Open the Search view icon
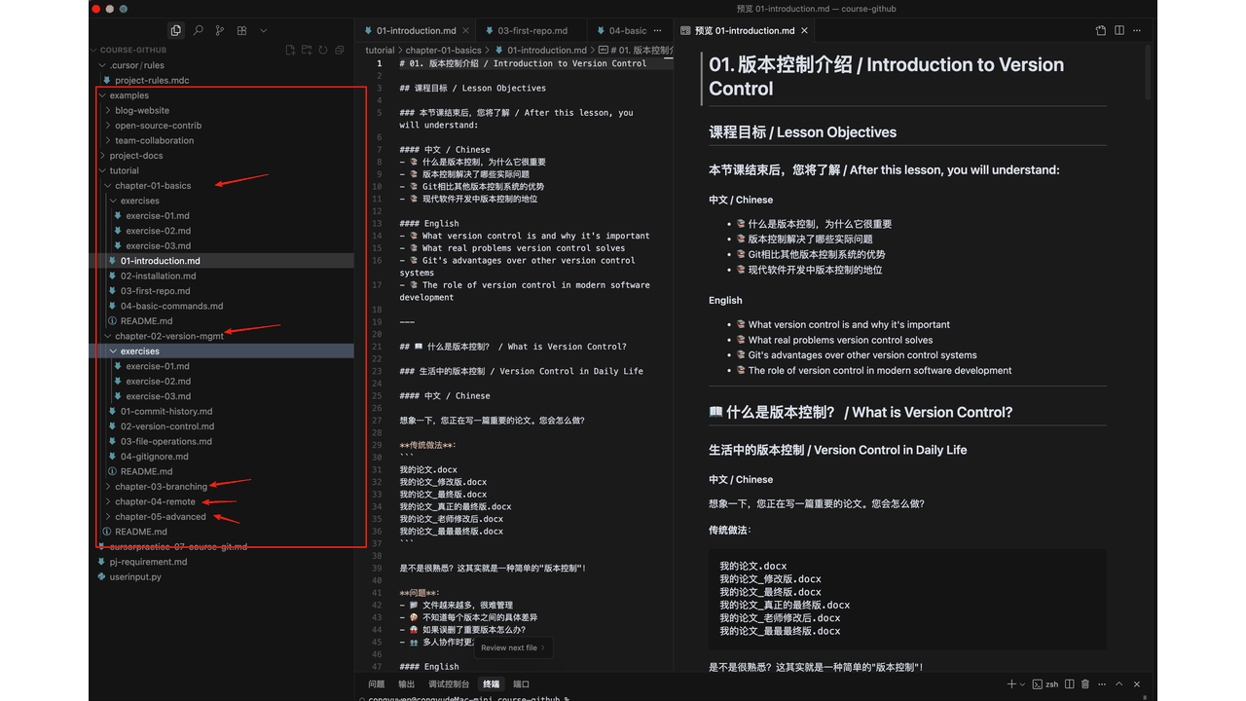The height and width of the screenshot is (701, 1246). click(199, 31)
